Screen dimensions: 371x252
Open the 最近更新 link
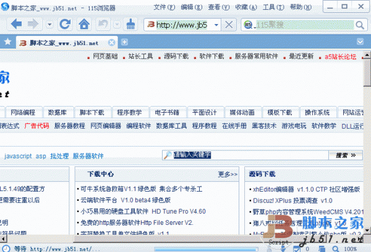point(301,56)
